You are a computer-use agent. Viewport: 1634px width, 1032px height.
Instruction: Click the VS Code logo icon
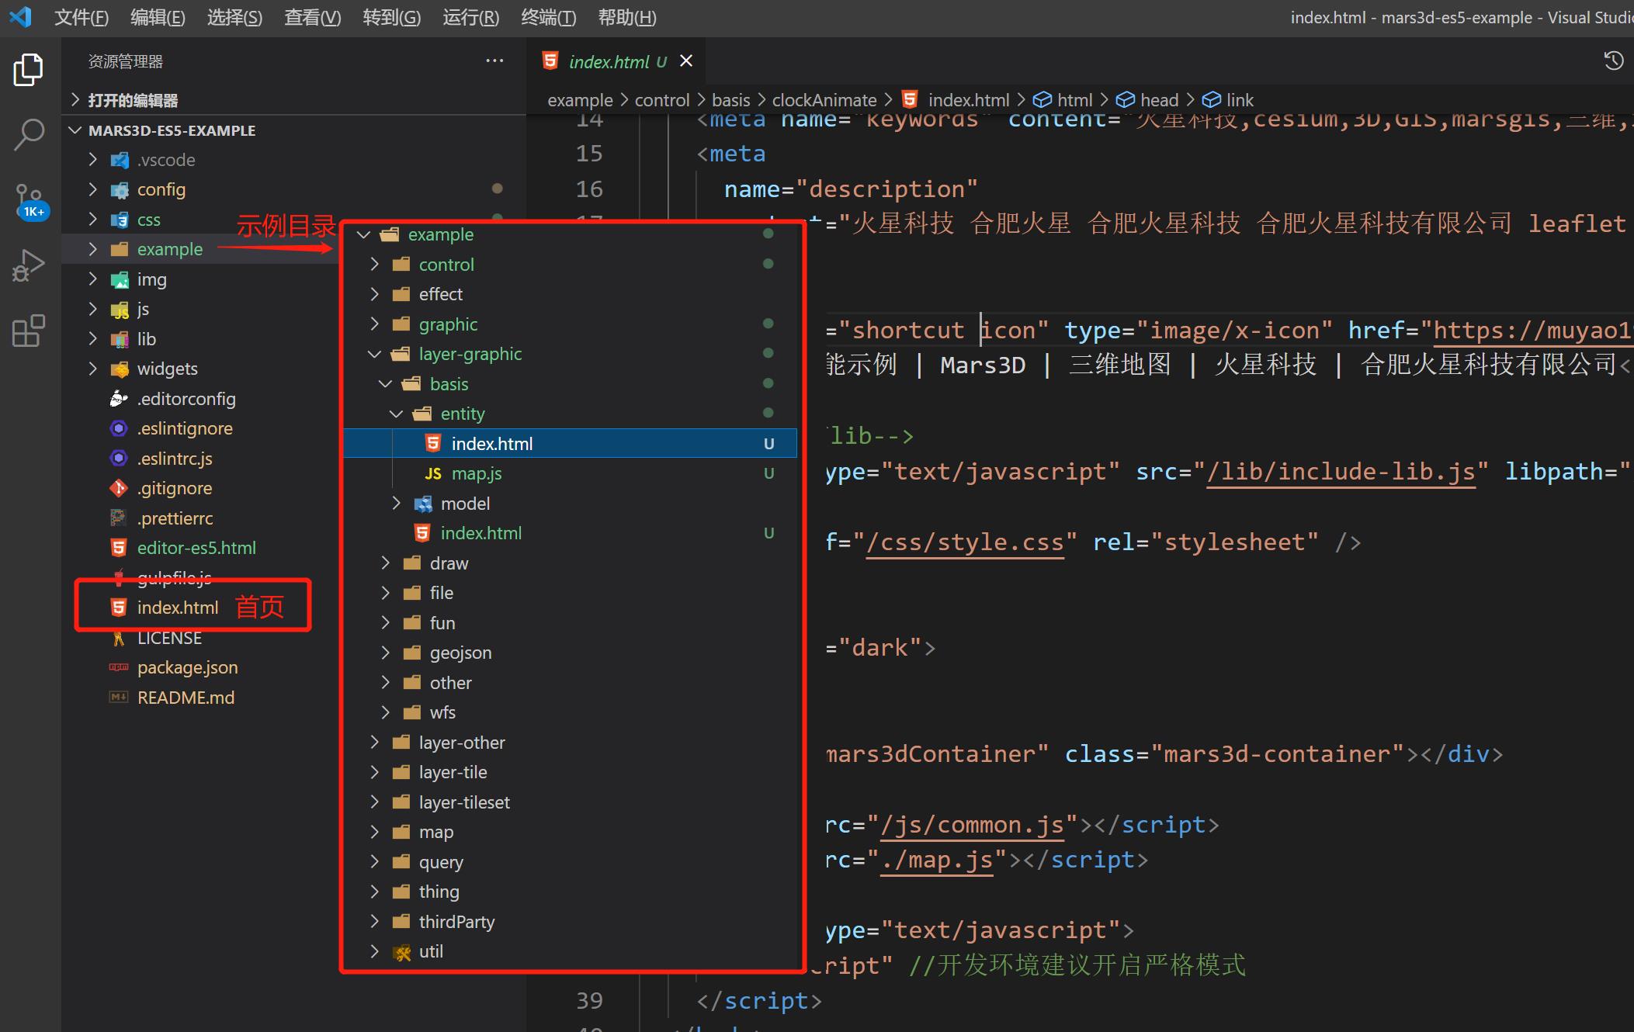(20, 17)
